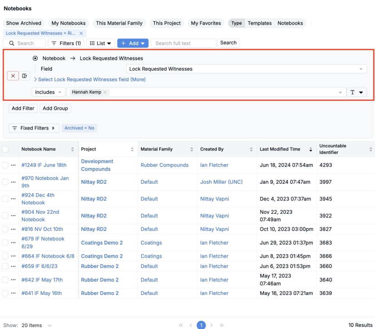Screen dimensions: 375x329
Task: Go to the next page arrow
Action: tap(211, 325)
